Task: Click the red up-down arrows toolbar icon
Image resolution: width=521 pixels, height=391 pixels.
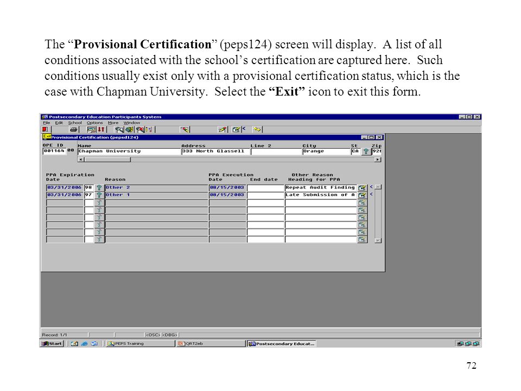Action: (x=101, y=129)
